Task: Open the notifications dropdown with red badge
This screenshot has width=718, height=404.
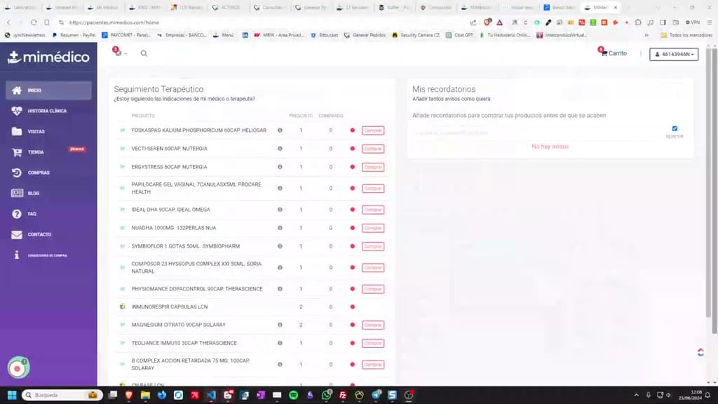Action: tap(119, 52)
